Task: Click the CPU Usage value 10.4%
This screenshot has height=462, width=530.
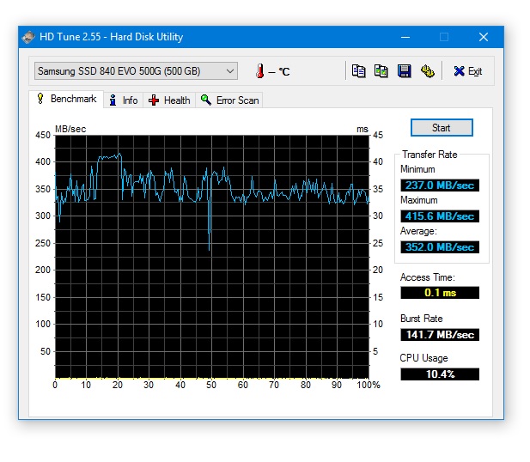Action: (440, 374)
